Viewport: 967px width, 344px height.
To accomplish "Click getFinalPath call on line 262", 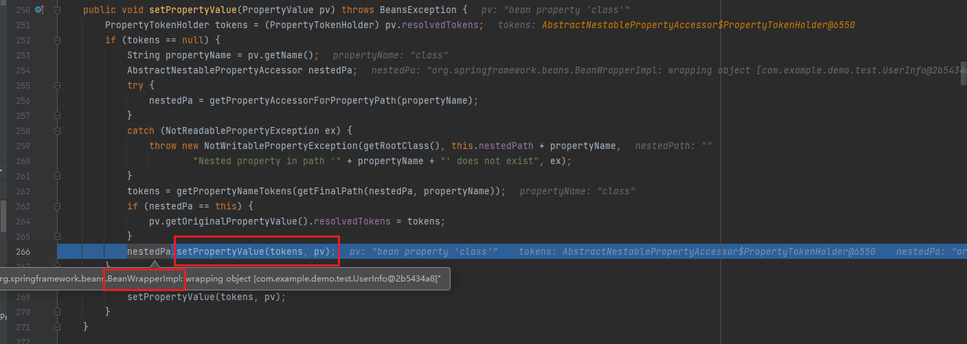I will [330, 191].
